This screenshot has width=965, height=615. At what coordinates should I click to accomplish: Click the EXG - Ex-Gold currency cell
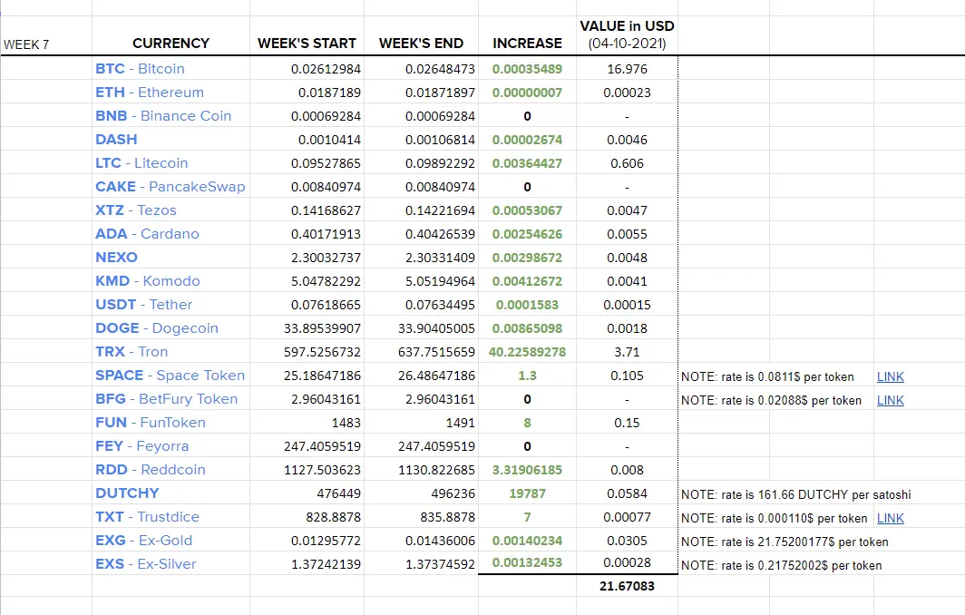(171, 541)
